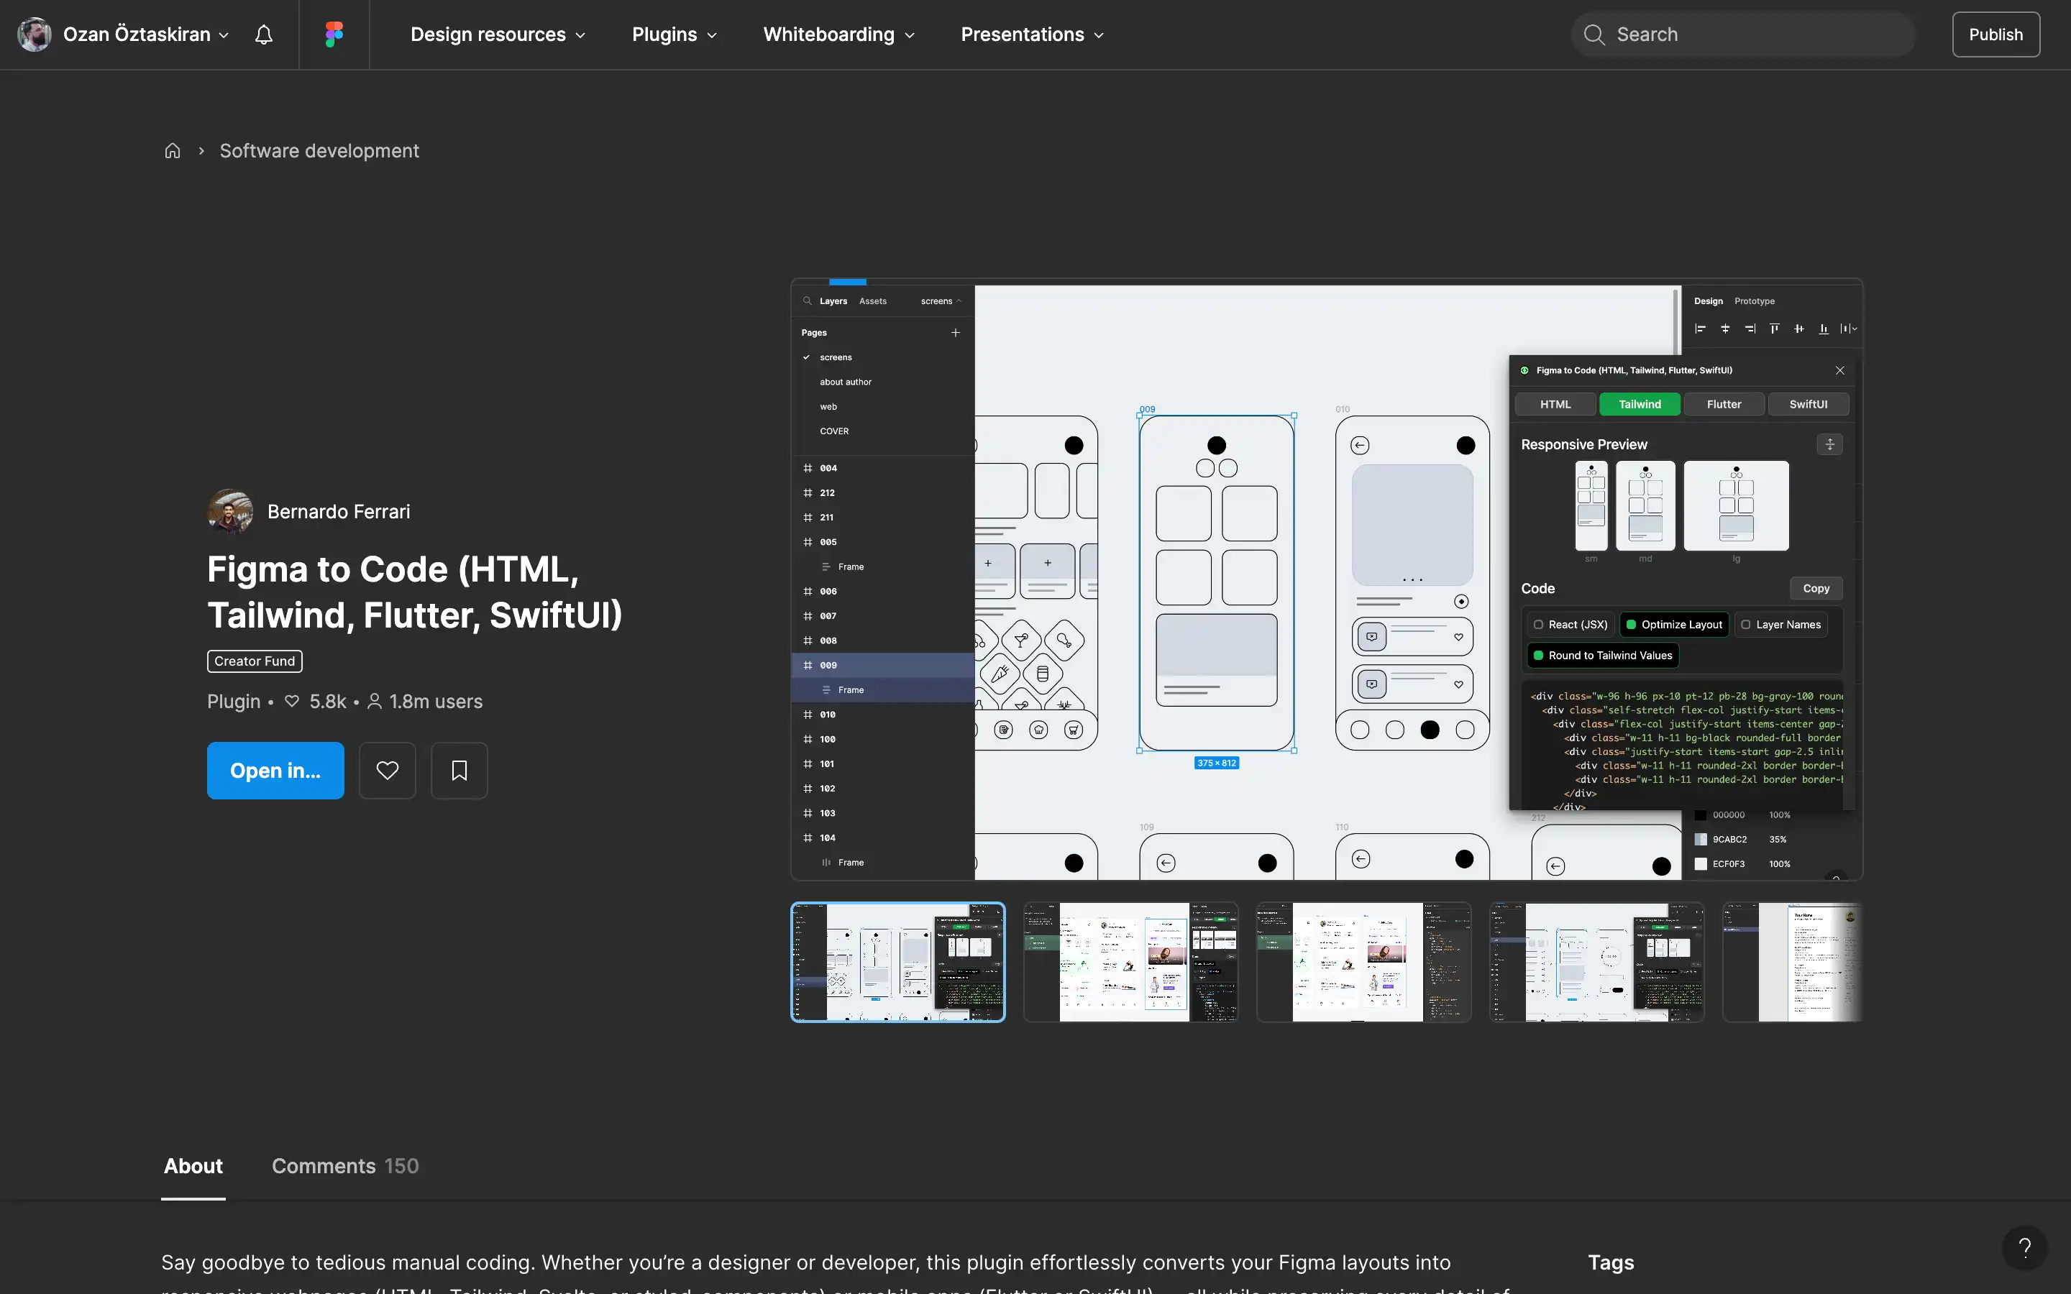
Task: Click the distribute spacing icon
Action: pos(1847,329)
